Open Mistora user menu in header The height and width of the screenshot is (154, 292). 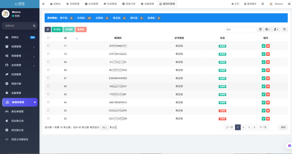coord(276,4)
